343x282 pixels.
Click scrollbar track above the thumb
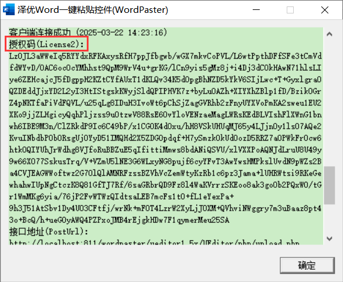[330, 102]
